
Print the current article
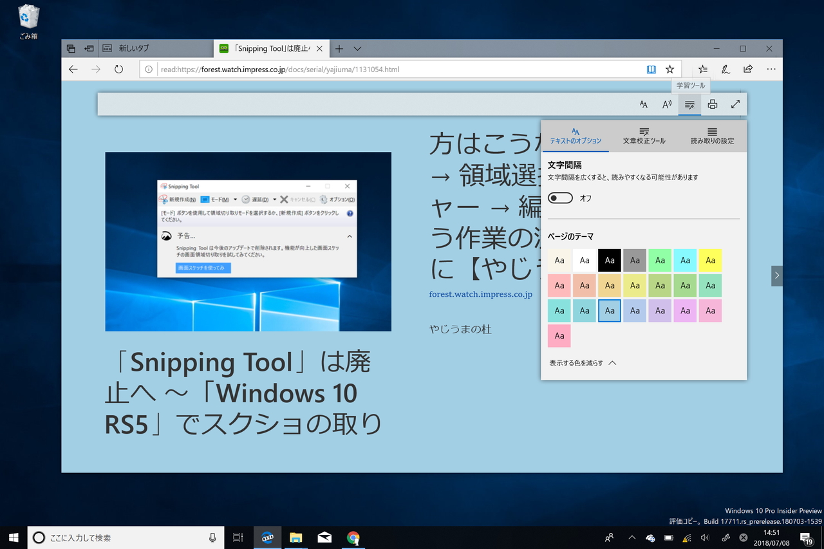coord(713,104)
